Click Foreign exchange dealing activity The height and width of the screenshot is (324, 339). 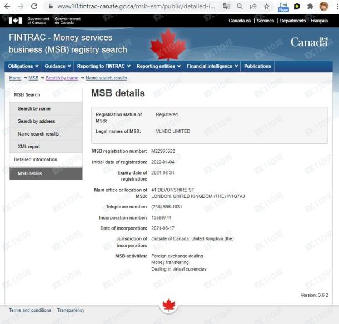(177, 256)
